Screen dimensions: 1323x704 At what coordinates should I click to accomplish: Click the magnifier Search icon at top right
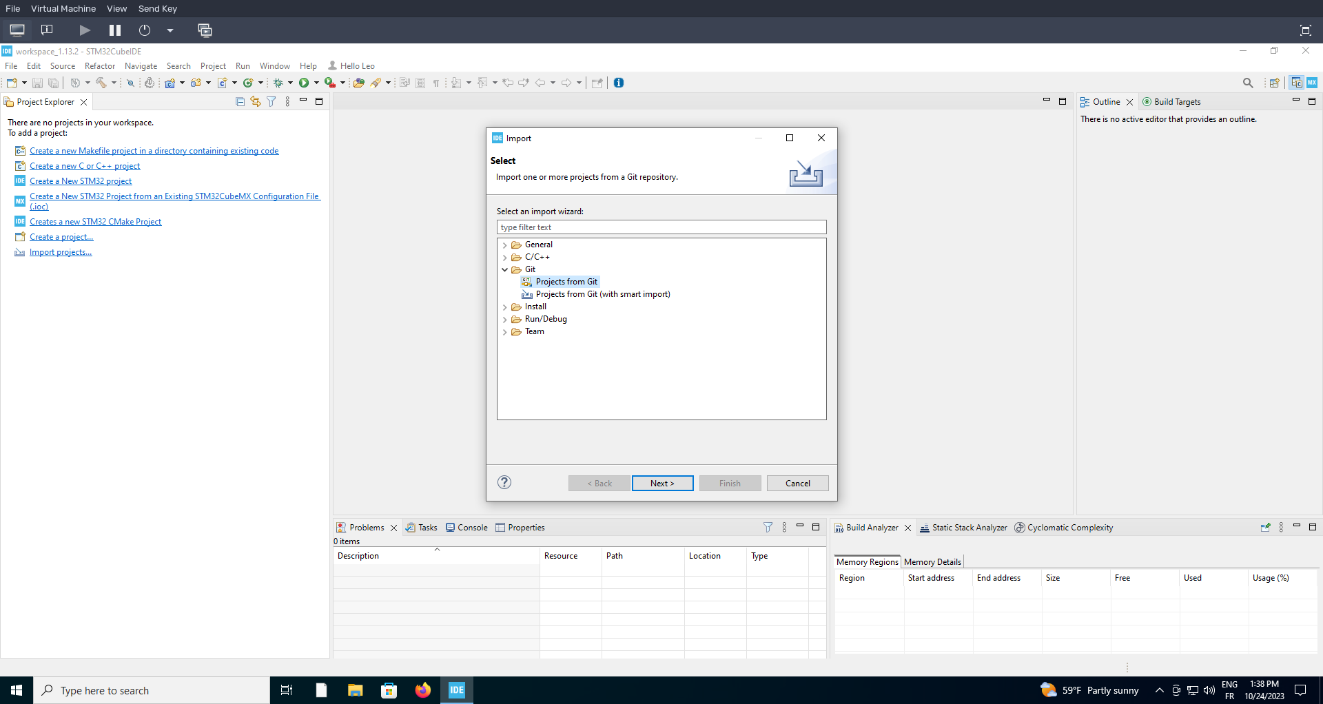(x=1248, y=83)
